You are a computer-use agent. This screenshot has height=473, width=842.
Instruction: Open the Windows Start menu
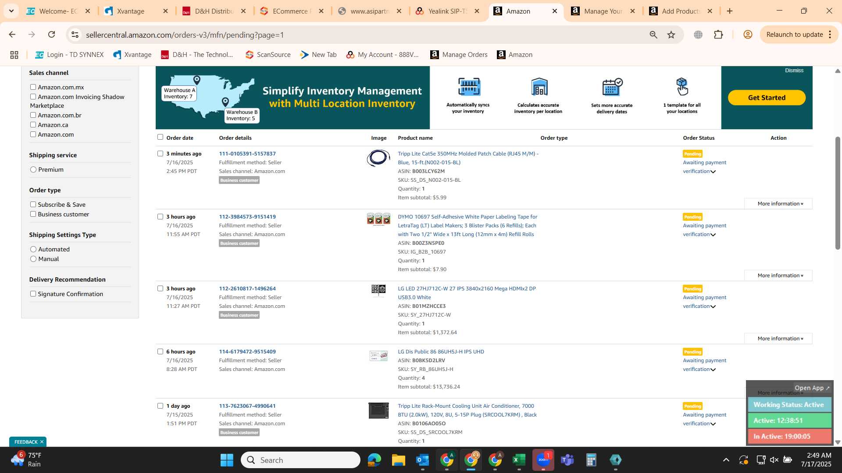click(x=227, y=460)
